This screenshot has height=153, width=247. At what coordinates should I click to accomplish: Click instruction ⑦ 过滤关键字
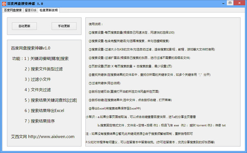(104, 83)
